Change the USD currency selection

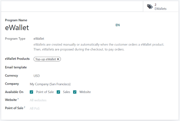coord(37,76)
